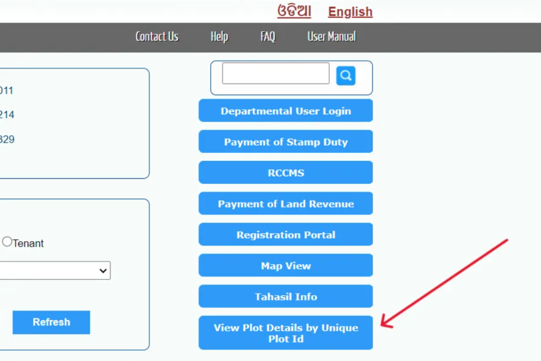Go to the FAQ page
541x361 pixels.
[x=268, y=37]
